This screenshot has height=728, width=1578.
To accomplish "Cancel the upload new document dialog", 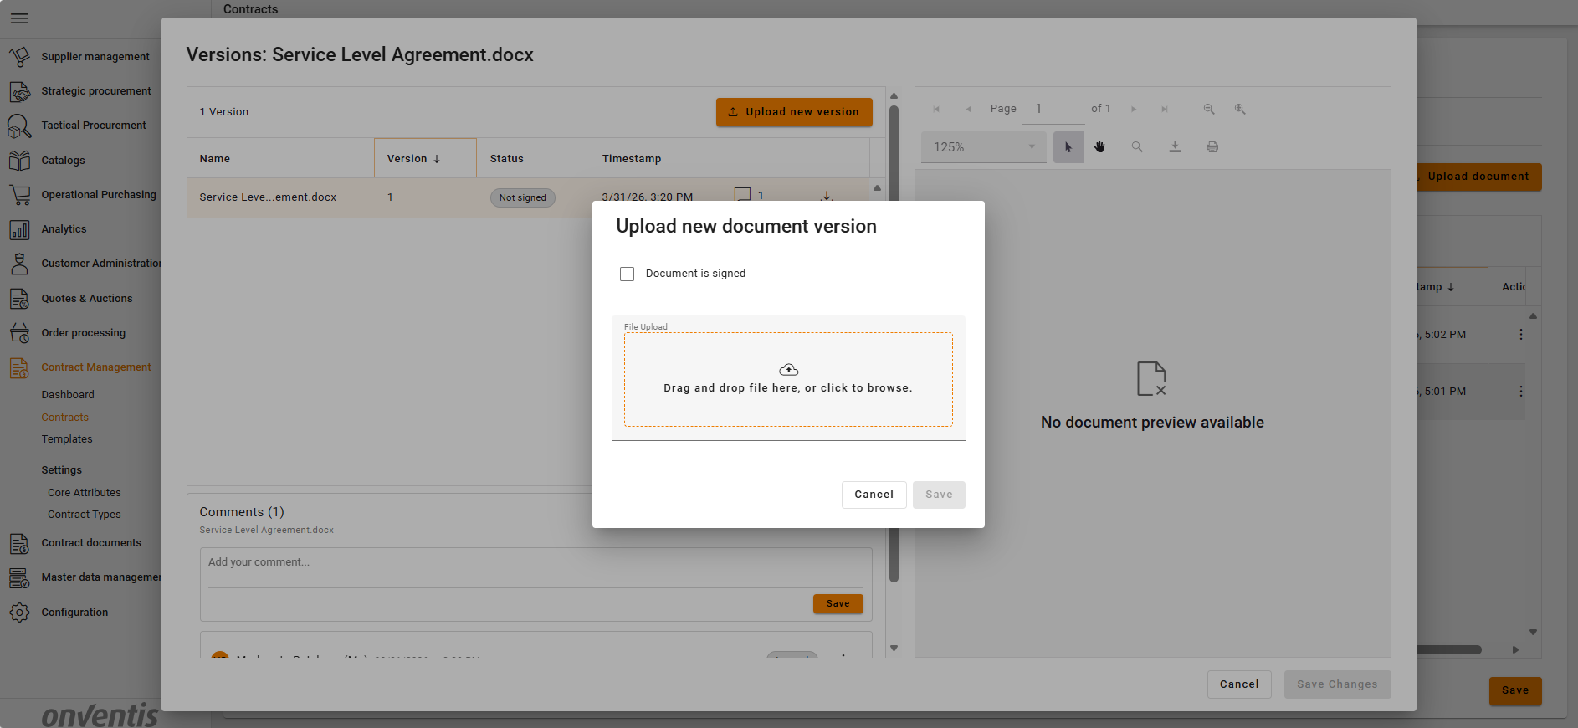I will (x=874, y=495).
